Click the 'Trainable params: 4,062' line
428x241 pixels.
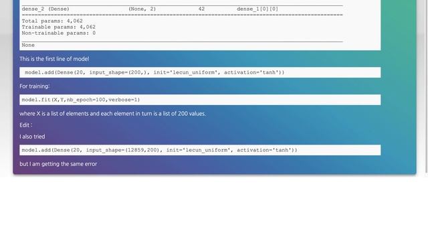pos(59,27)
